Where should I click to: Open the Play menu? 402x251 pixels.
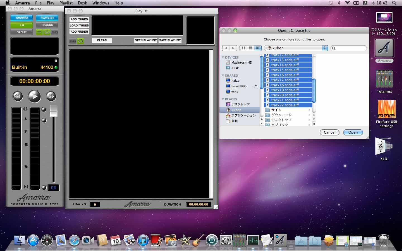[x=51, y=3]
